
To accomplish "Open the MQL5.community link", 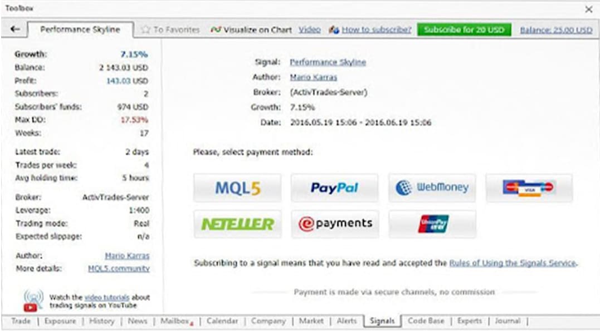I will pyautogui.click(x=119, y=268).
